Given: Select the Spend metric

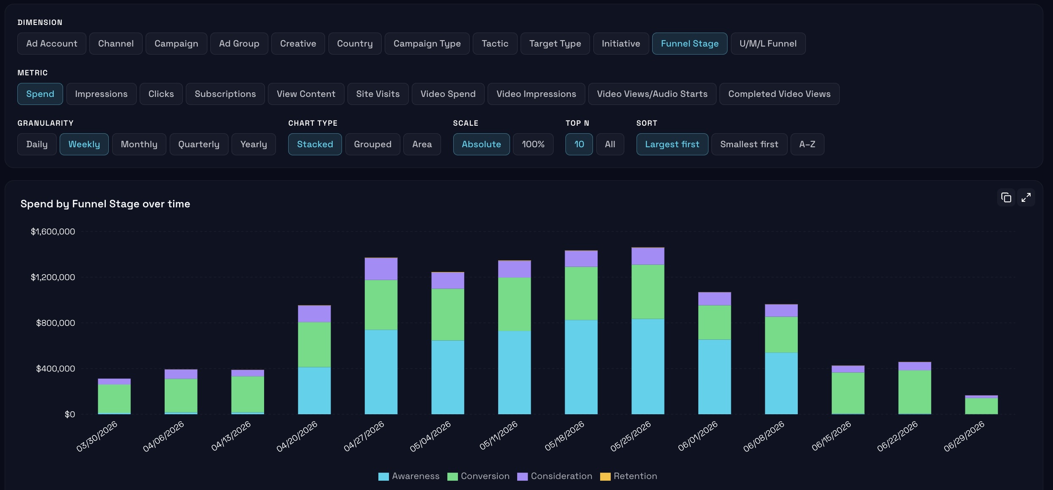Looking at the screenshot, I should click(40, 94).
